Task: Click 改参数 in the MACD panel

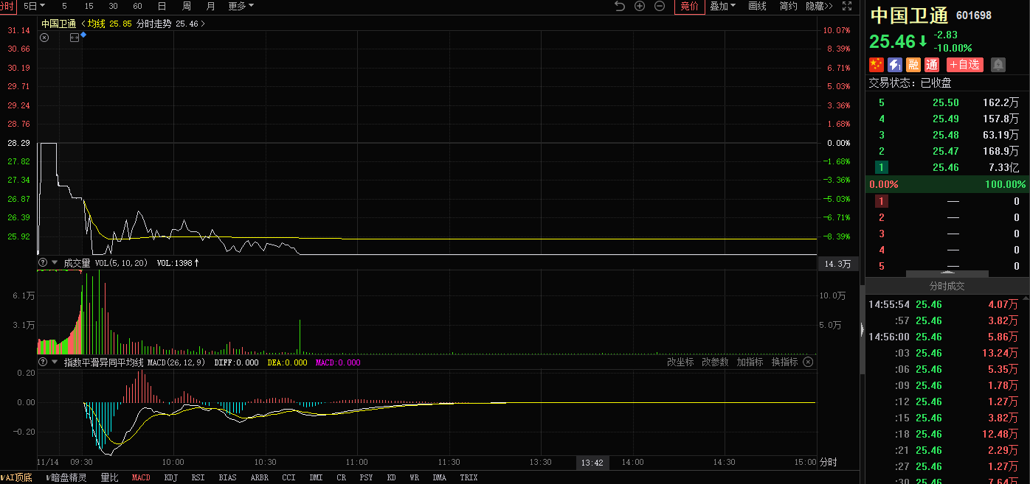Action: point(715,362)
